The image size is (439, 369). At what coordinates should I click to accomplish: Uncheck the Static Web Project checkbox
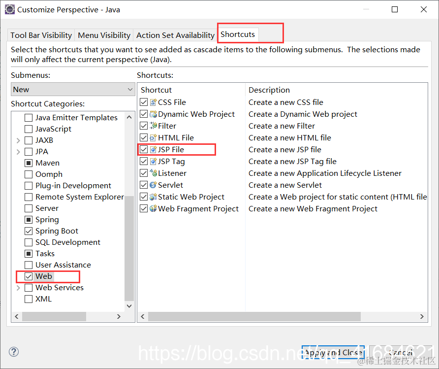click(144, 197)
